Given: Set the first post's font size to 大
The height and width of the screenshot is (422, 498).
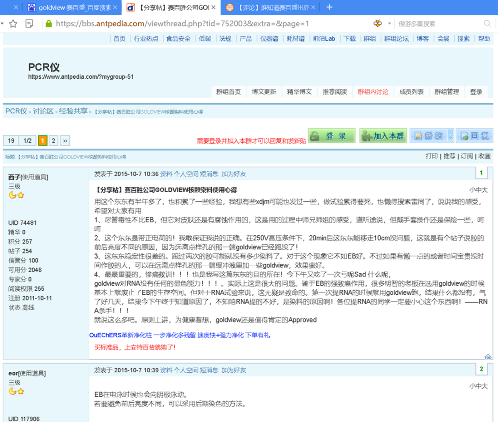Looking at the screenshot, I should [485, 190].
